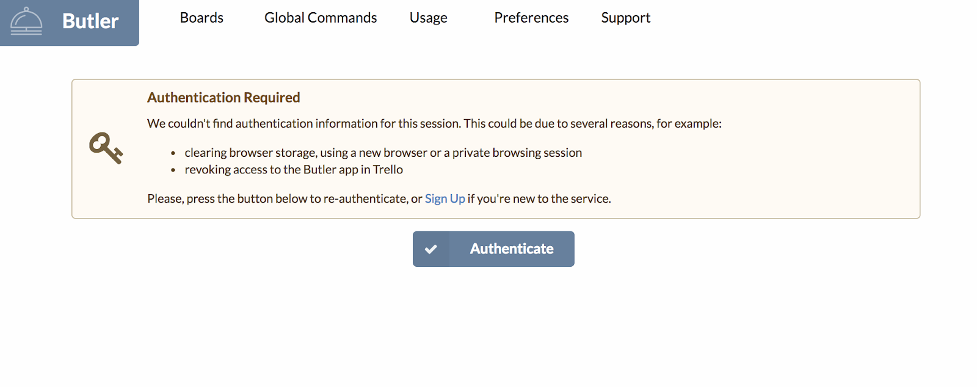Click the Authenticate button label
Screen dimensions: 977x387
pyautogui.click(x=512, y=249)
